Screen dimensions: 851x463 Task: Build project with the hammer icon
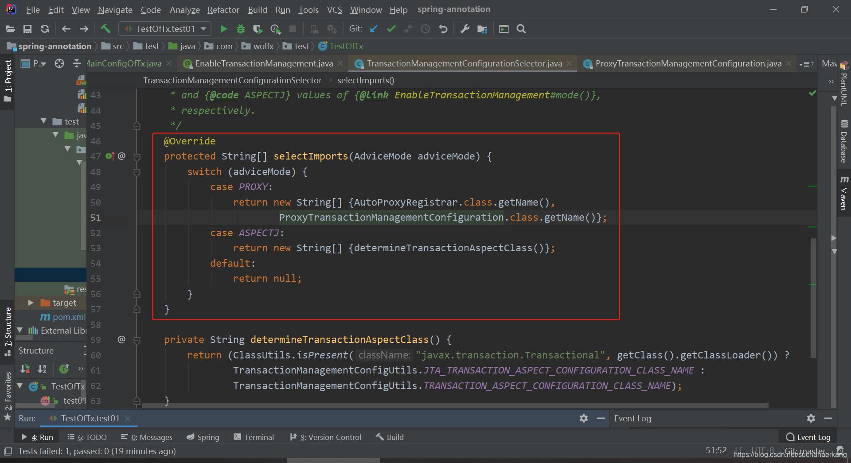105,29
